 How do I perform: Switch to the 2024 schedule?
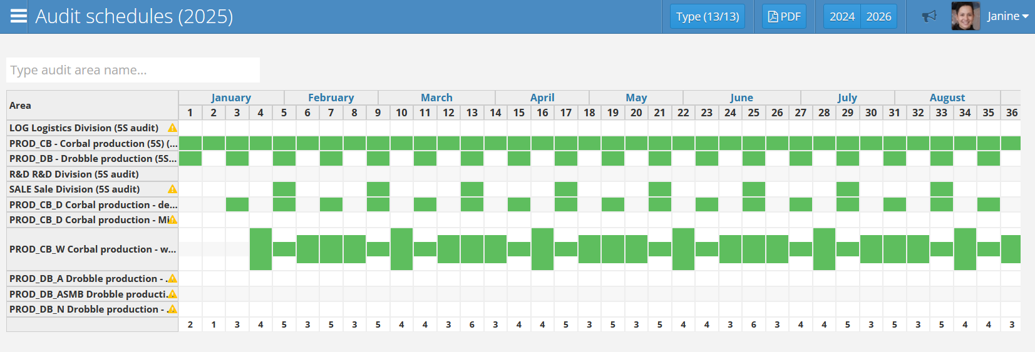pyautogui.click(x=842, y=16)
